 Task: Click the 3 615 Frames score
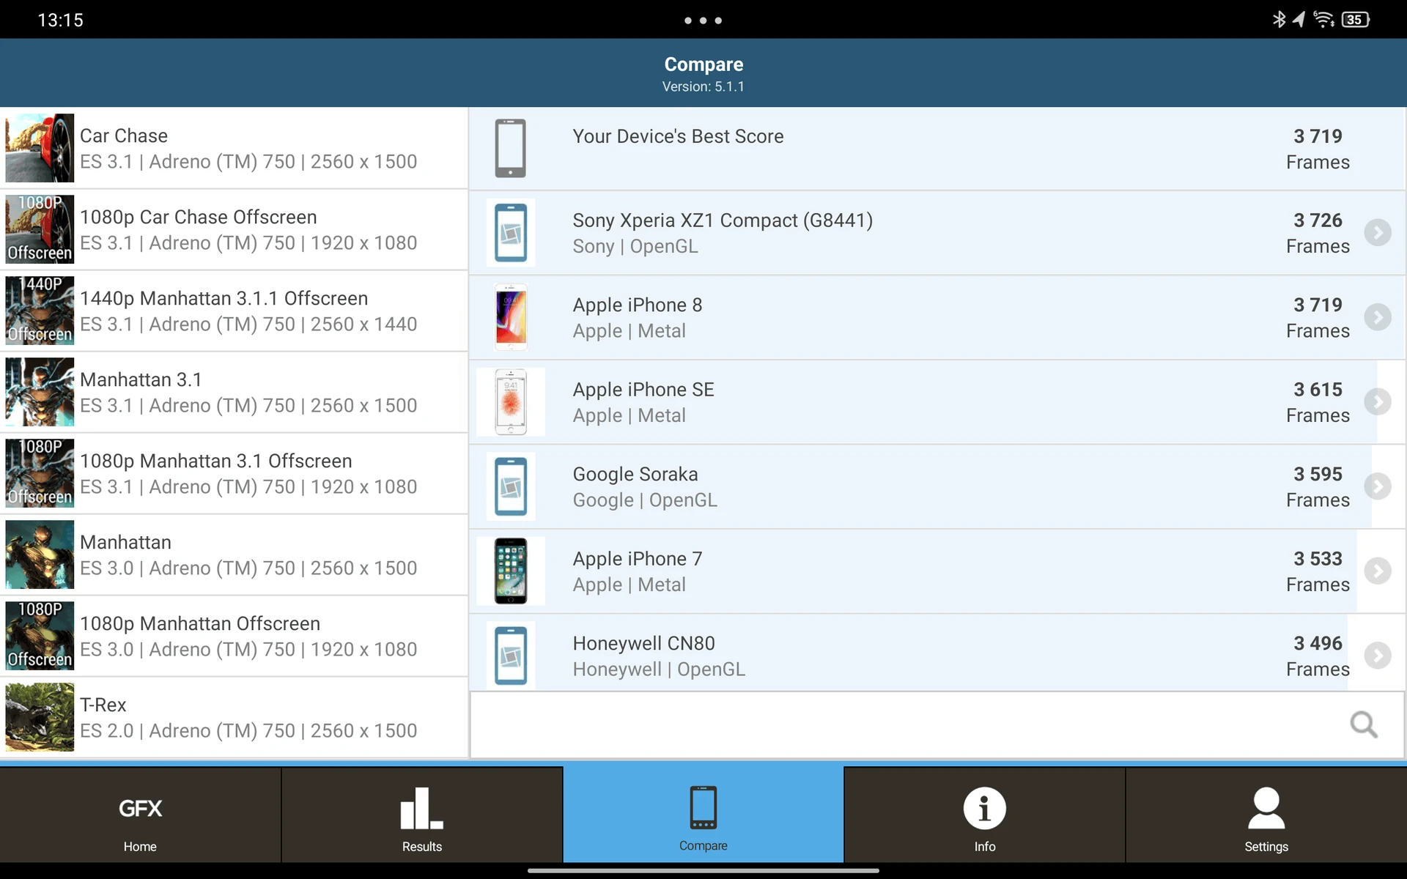pos(1318,402)
